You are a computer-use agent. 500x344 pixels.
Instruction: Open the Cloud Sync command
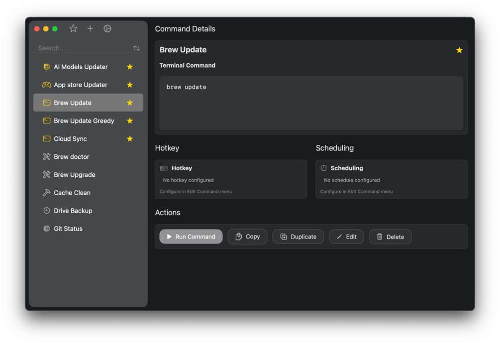tap(89, 139)
